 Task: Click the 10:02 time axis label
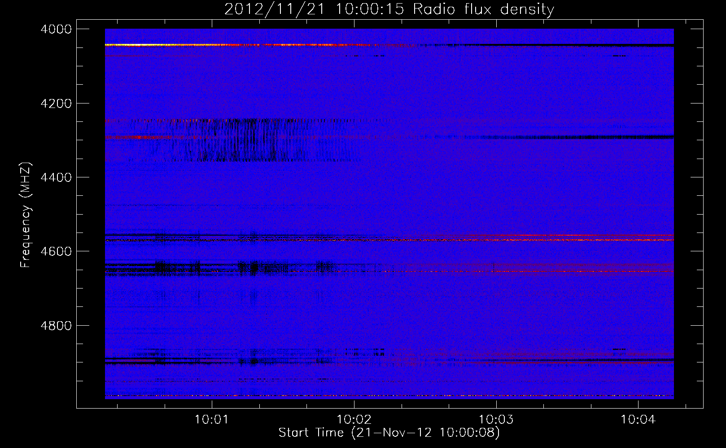point(354,420)
